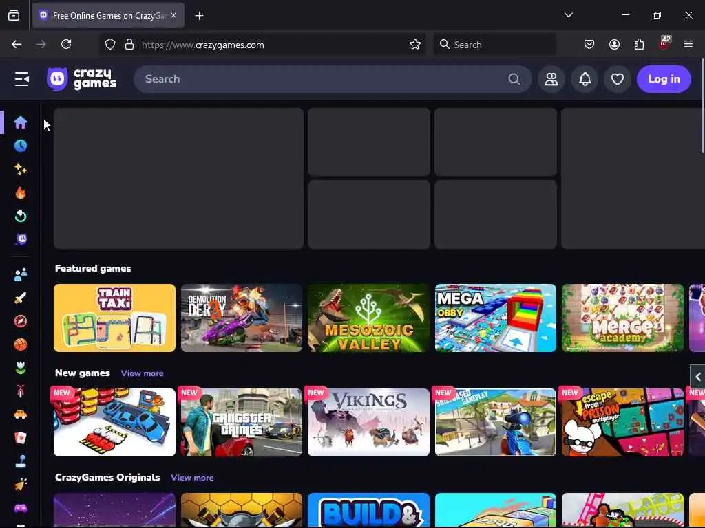Open the Friends icon in header

[x=551, y=79]
